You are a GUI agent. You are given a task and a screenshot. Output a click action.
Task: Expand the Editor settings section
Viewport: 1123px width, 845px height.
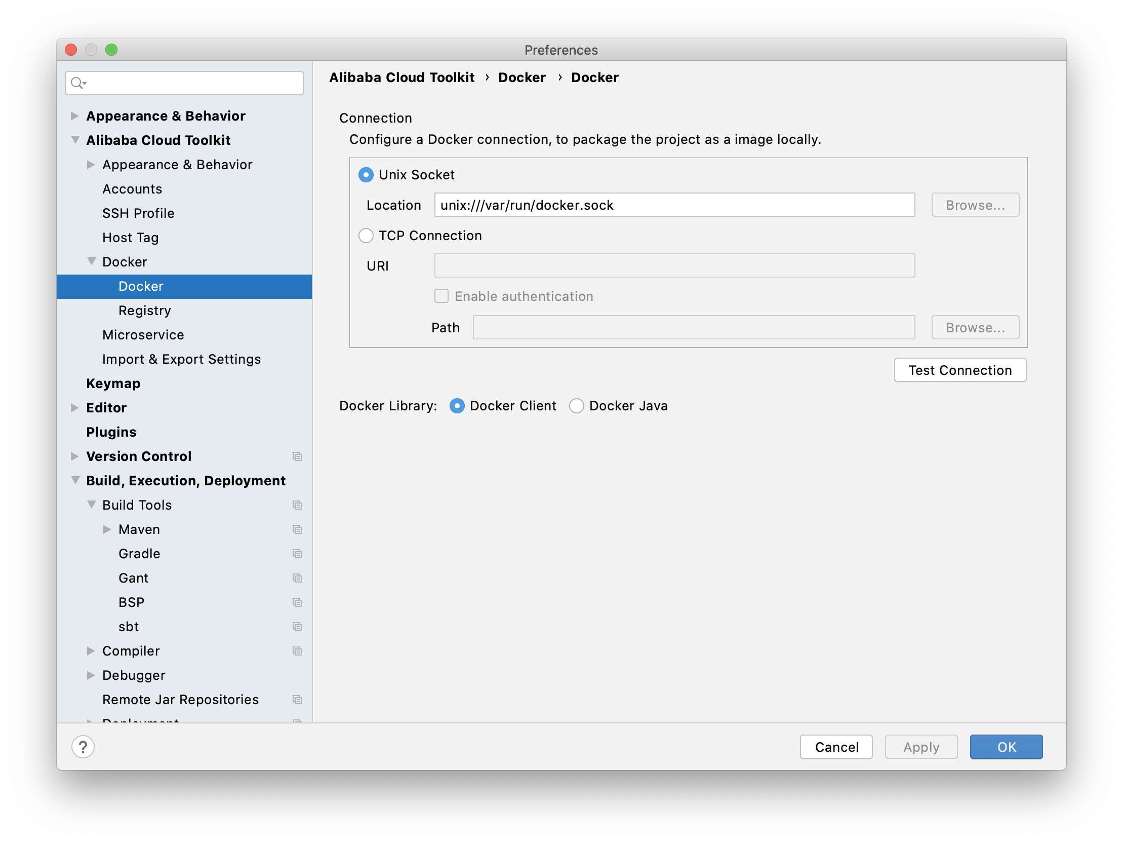click(75, 407)
